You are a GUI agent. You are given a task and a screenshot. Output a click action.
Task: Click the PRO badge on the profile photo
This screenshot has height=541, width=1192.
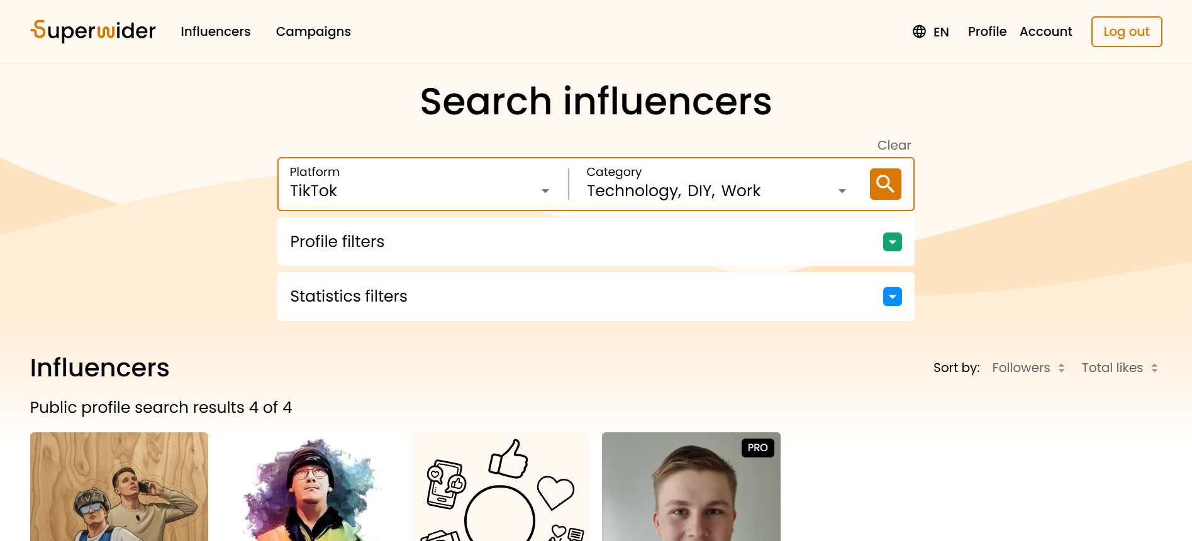tap(757, 448)
